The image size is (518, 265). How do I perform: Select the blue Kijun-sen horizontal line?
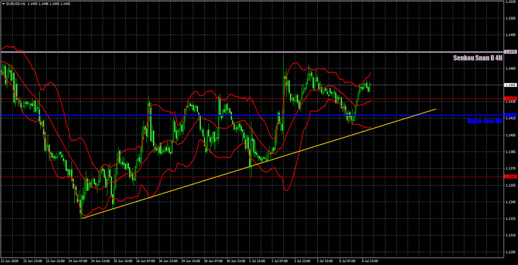[x=251, y=115]
